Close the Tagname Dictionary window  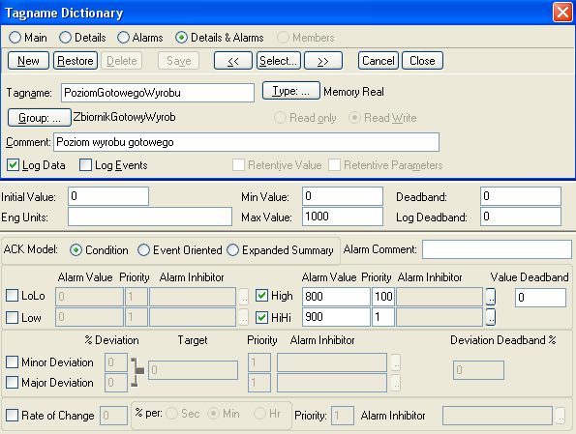(x=562, y=13)
